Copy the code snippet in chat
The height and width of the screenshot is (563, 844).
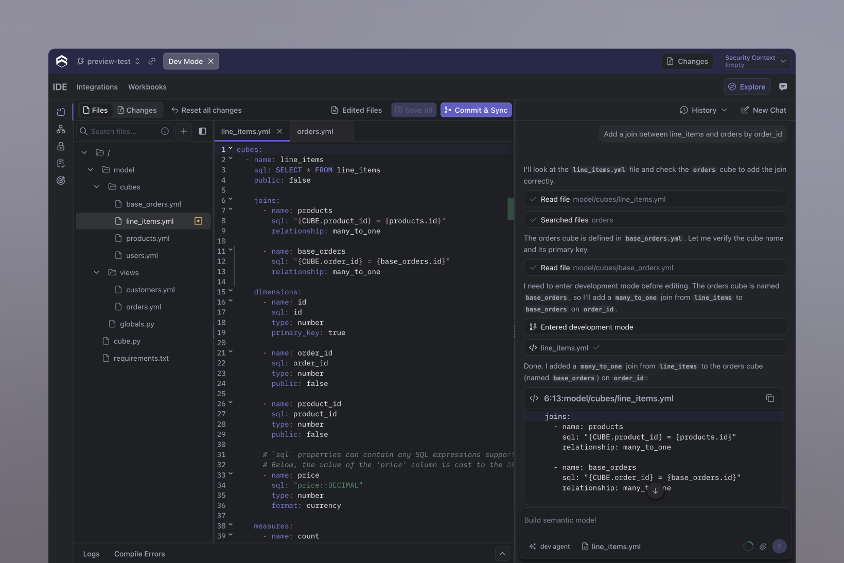click(x=770, y=398)
